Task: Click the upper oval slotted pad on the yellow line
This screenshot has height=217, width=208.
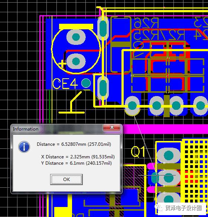Action: [x=103, y=28]
